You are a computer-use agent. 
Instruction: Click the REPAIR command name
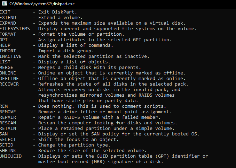click(8, 117)
